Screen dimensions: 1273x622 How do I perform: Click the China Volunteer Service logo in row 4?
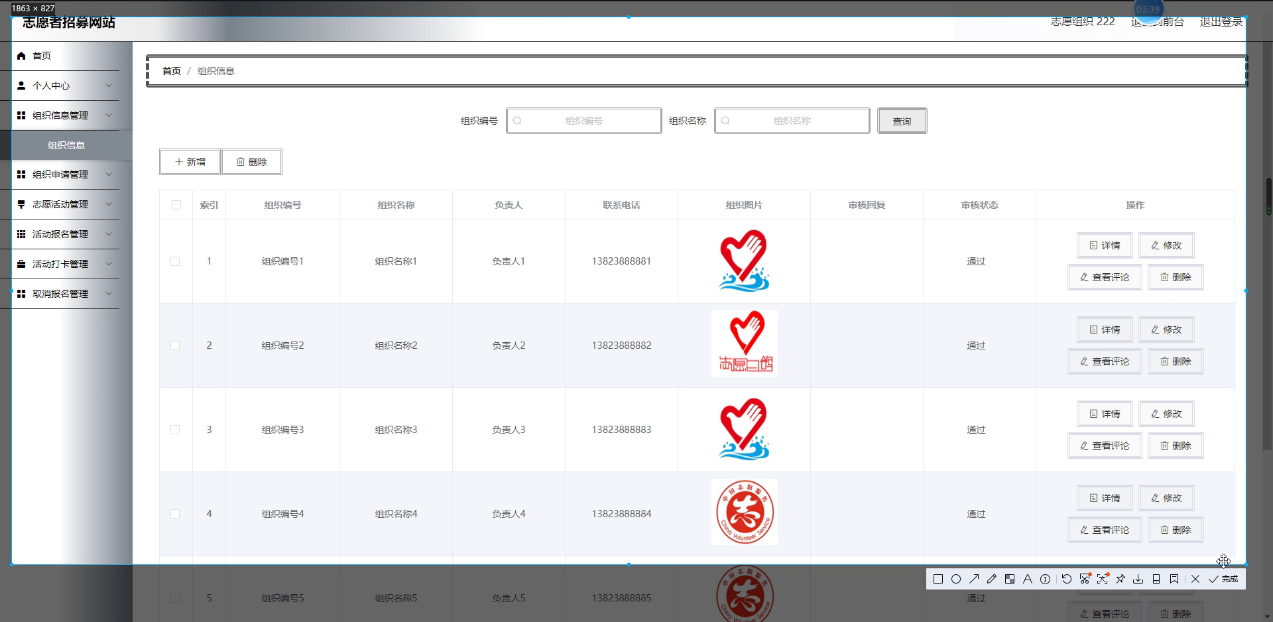[744, 512]
